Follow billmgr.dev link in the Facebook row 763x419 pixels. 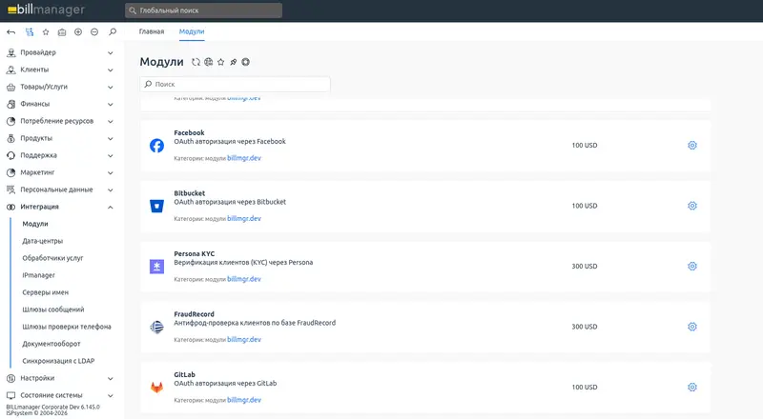click(244, 158)
